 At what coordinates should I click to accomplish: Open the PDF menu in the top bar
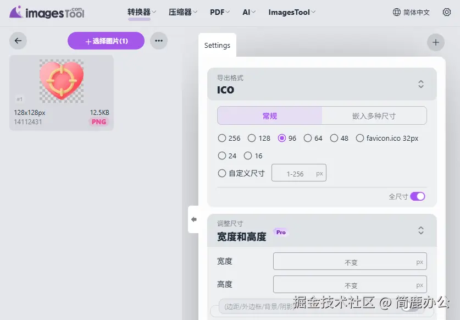[219, 12]
